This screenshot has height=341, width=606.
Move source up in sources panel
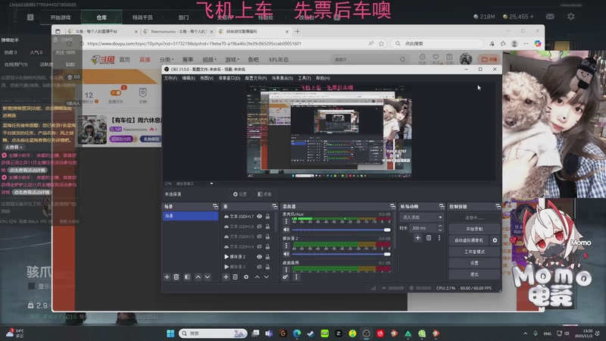257,277
